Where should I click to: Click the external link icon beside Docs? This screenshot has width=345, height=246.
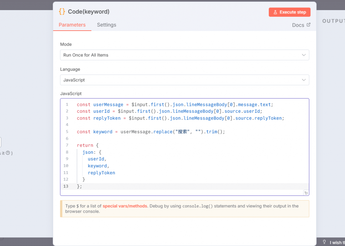[x=308, y=25]
